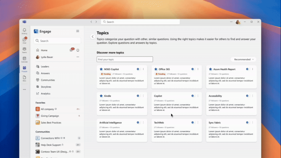
Task: Open the Sync Fabric topic title
Action: 215,123
